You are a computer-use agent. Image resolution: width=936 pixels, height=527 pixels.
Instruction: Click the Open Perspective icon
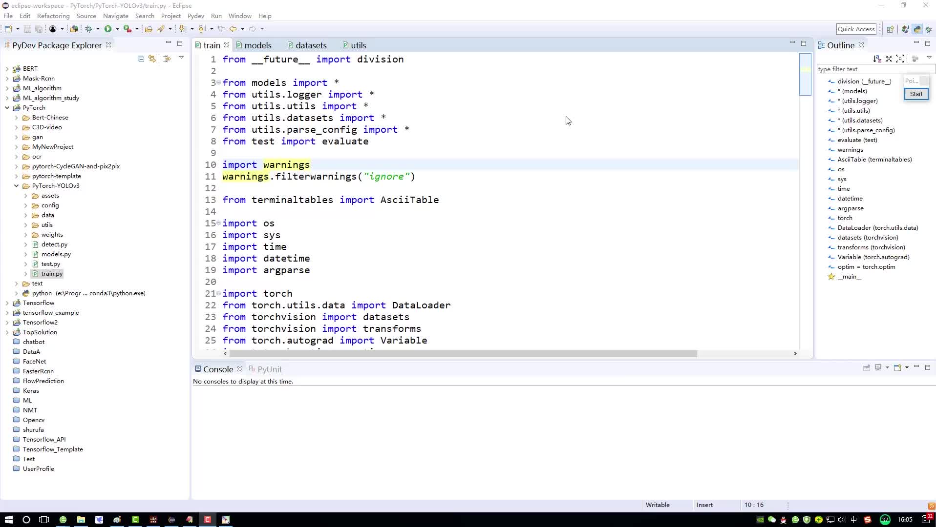click(890, 29)
